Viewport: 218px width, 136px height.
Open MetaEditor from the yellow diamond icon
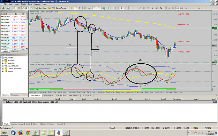50,8
